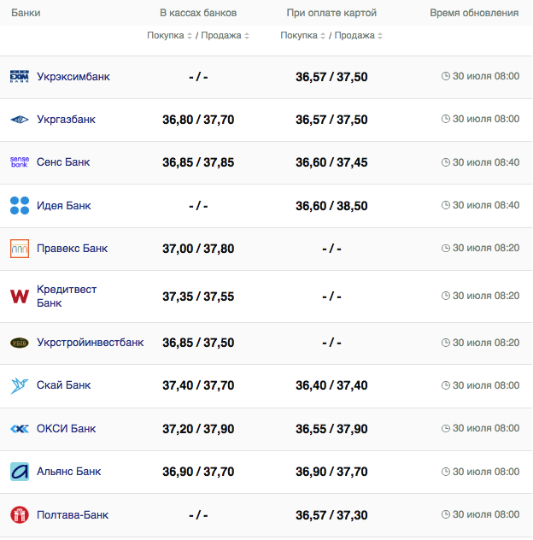Screen dimensions: 533x540
Task: Click the Кредитвест Банк red W logo
Action: 20,296
